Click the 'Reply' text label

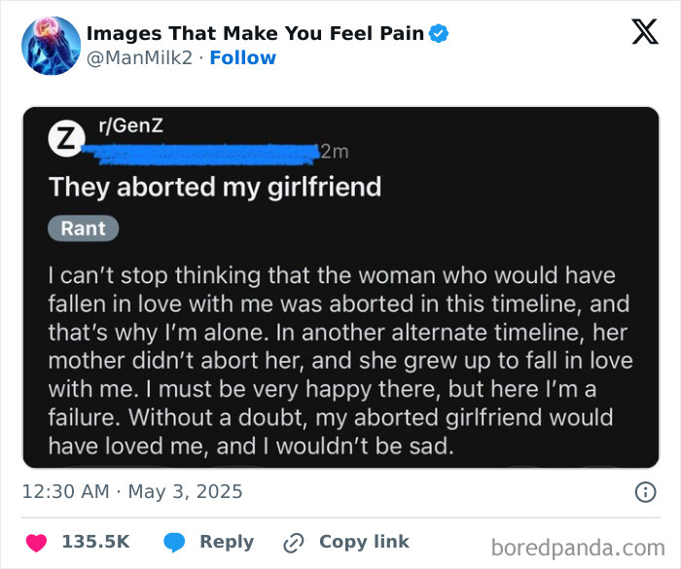[x=227, y=542]
